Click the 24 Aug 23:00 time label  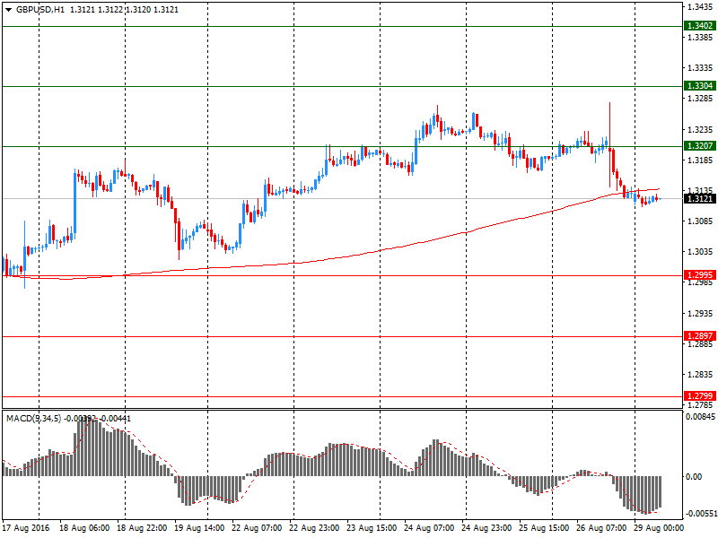pyautogui.click(x=486, y=528)
